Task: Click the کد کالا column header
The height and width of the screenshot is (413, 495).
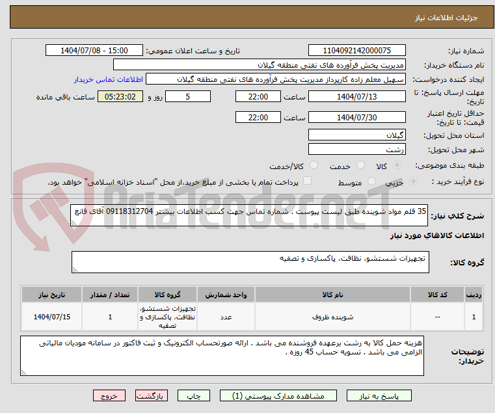Action: (x=437, y=295)
